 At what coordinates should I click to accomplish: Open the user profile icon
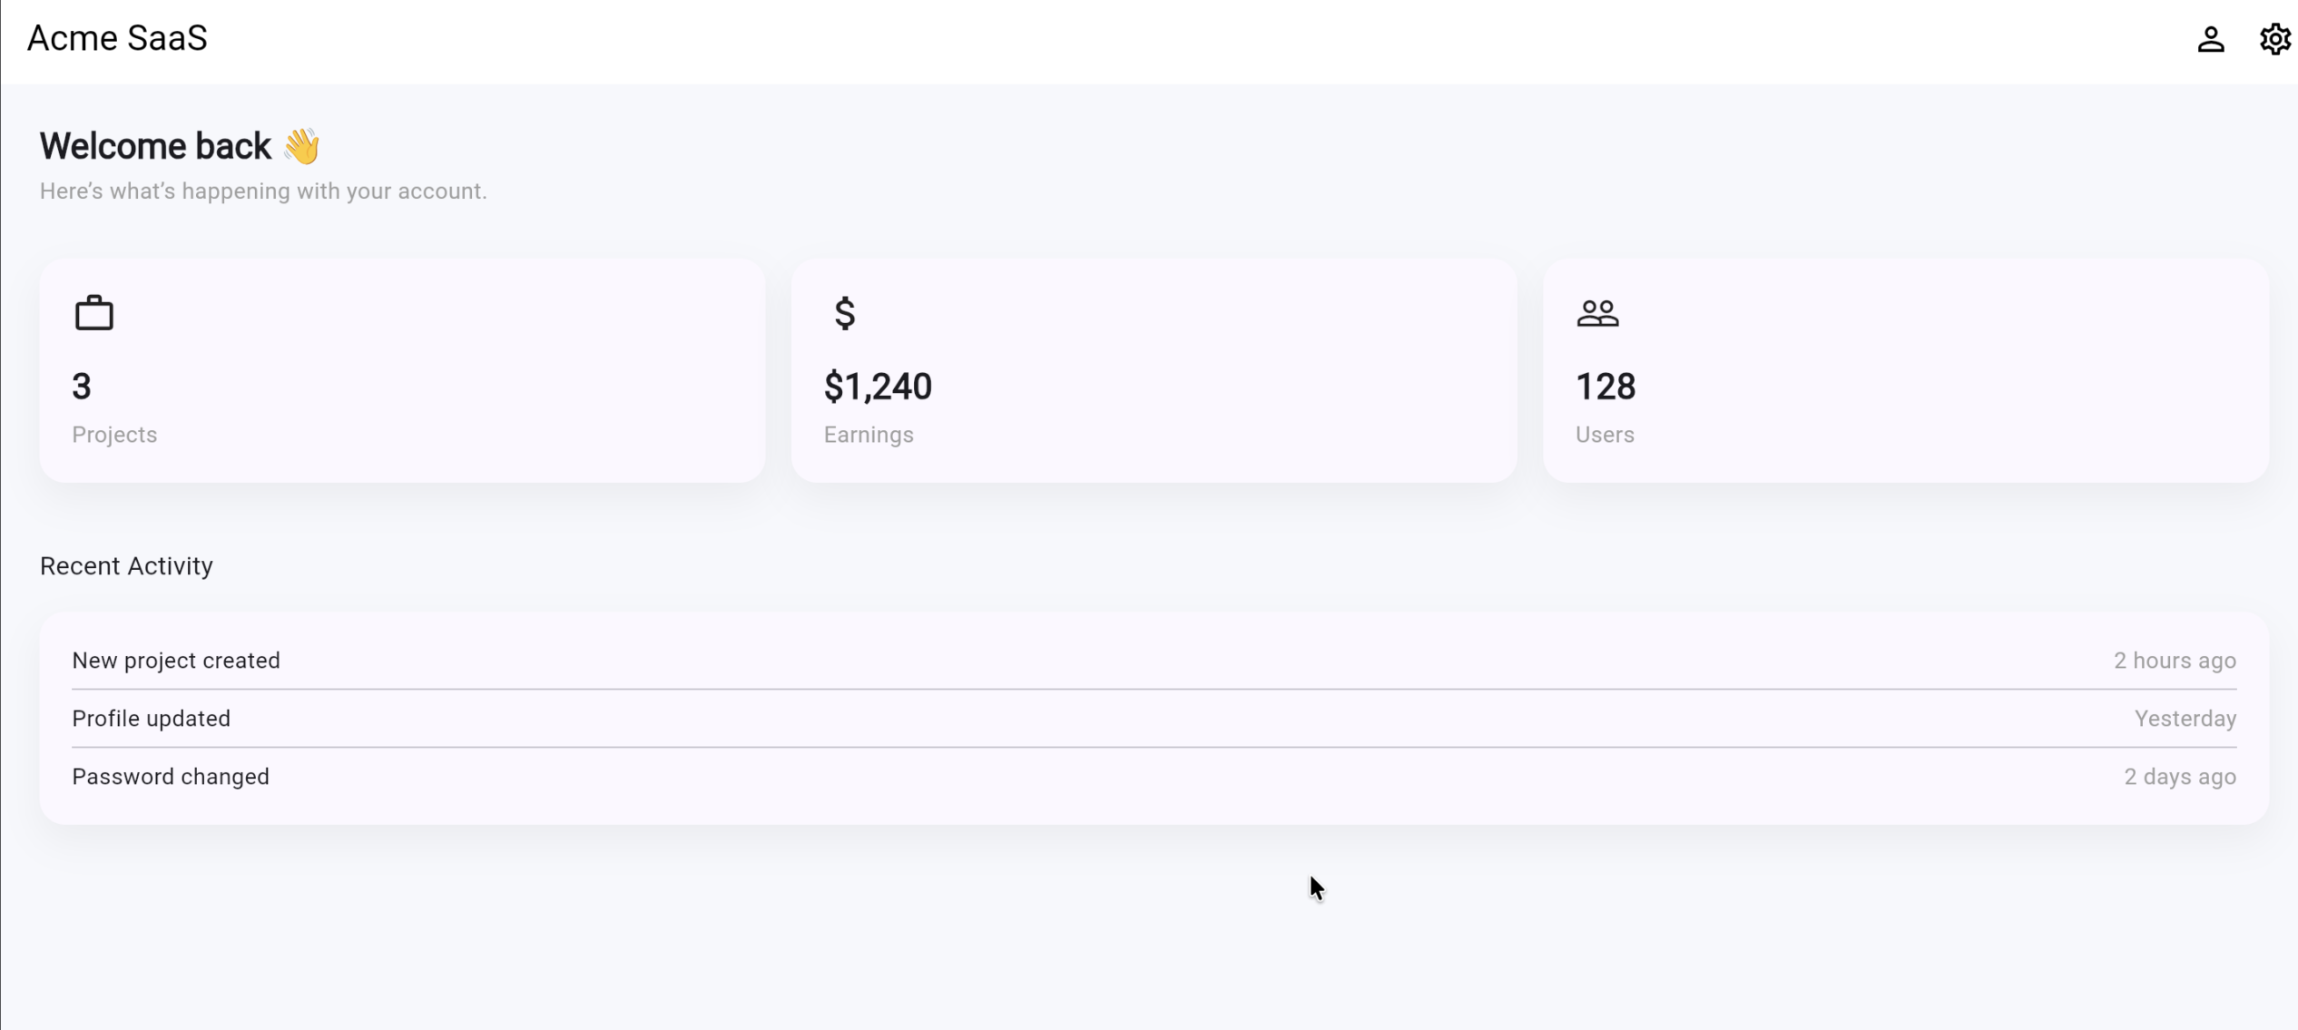2211,39
